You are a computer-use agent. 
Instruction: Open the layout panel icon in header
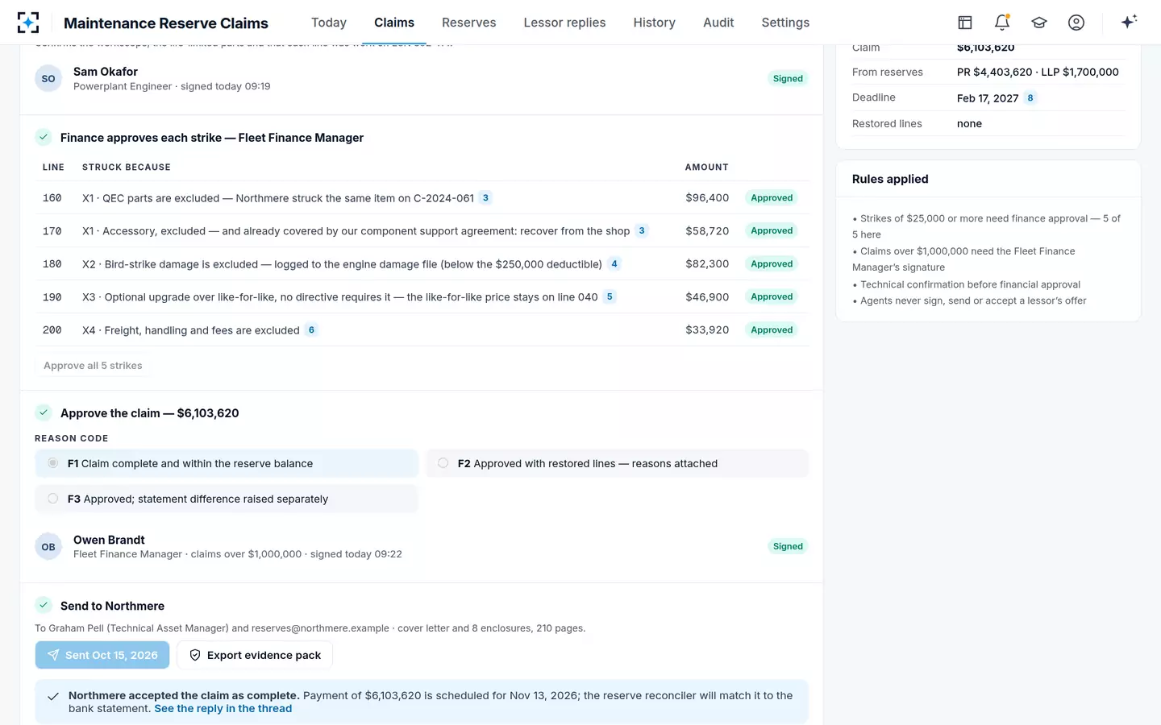965,23
